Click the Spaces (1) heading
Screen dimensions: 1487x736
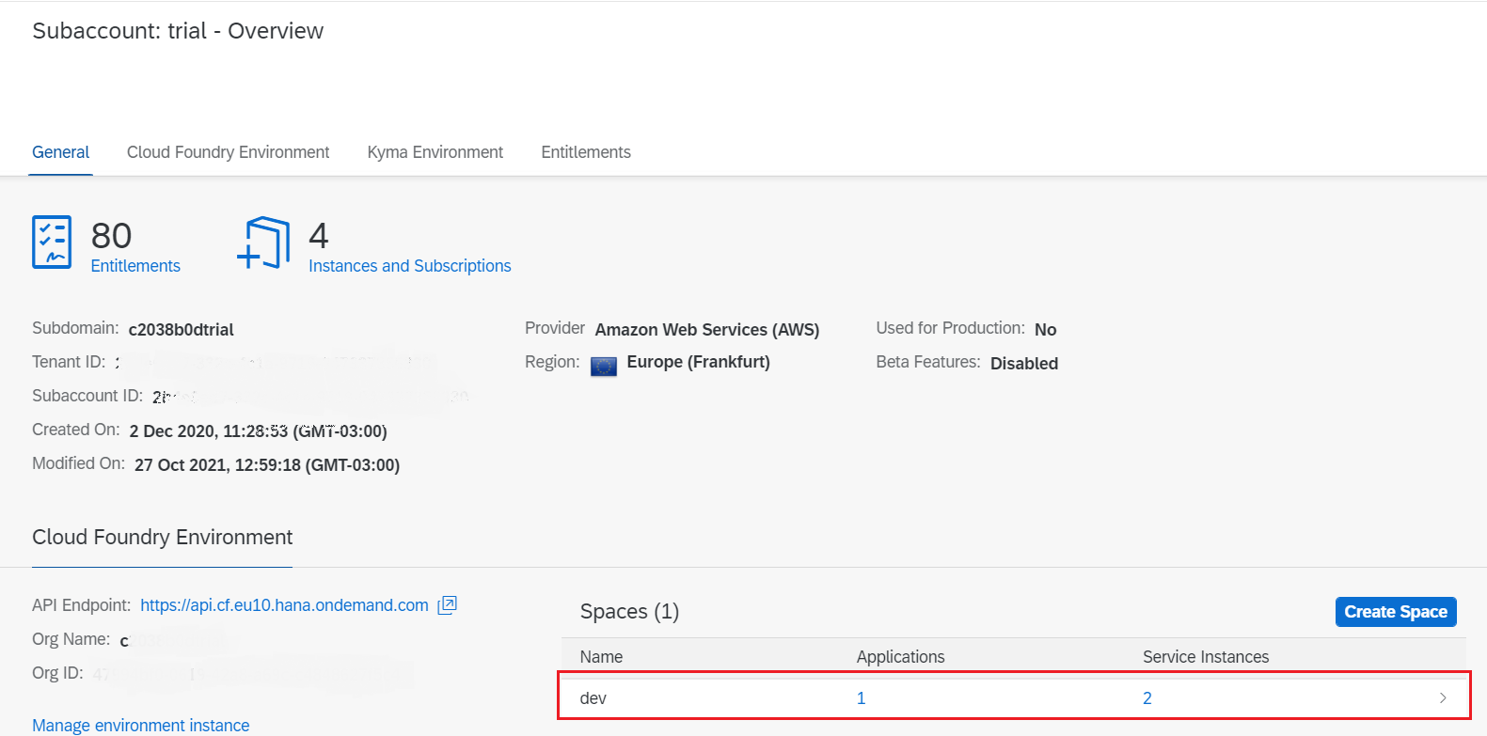click(629, 612)
